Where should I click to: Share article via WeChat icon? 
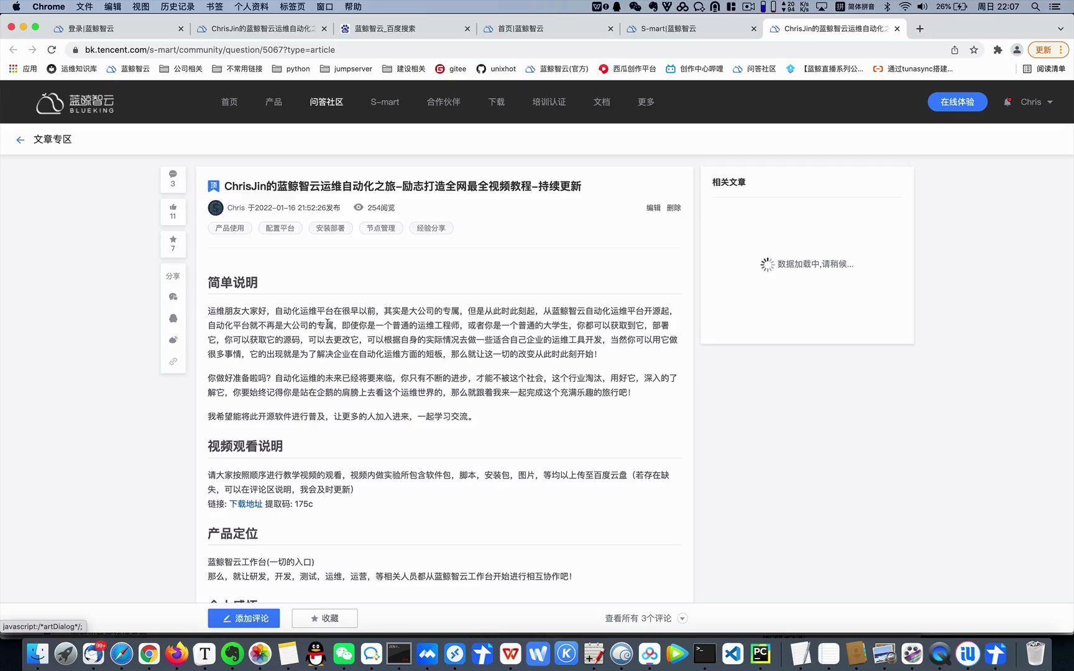coord(173,296)
